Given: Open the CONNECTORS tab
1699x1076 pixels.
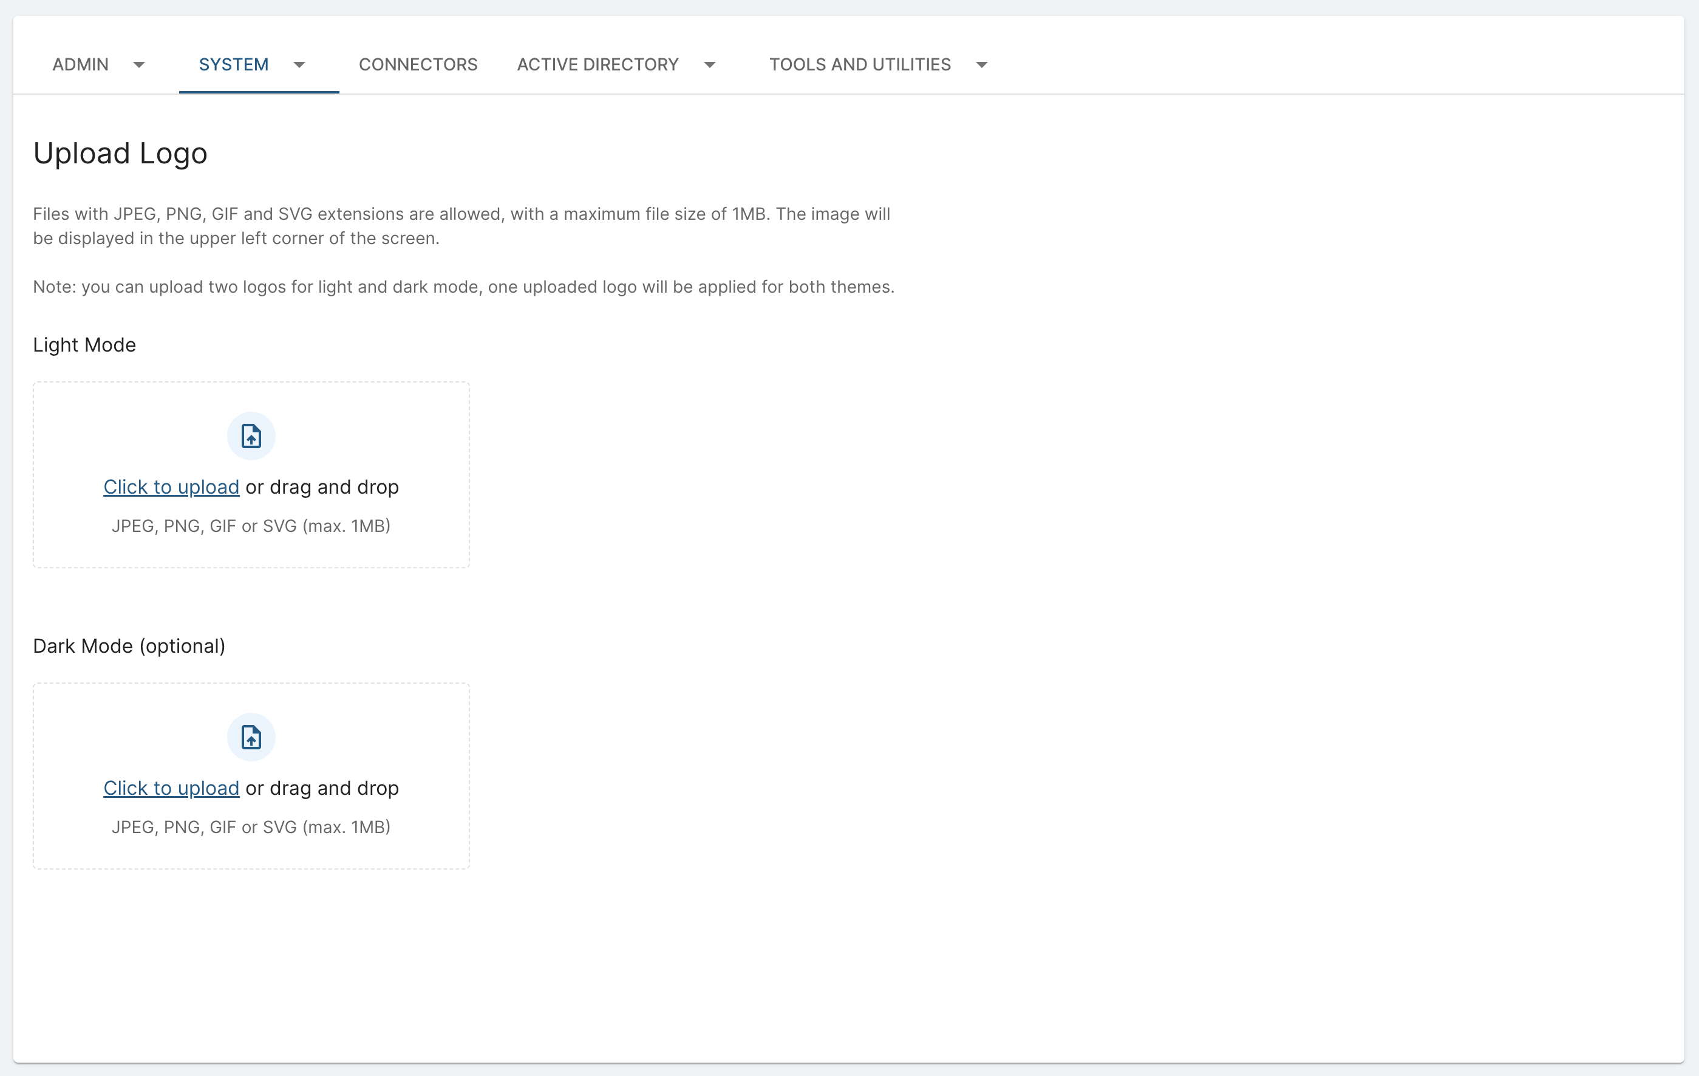Looking at the screenshot, I should pos(418,65).
